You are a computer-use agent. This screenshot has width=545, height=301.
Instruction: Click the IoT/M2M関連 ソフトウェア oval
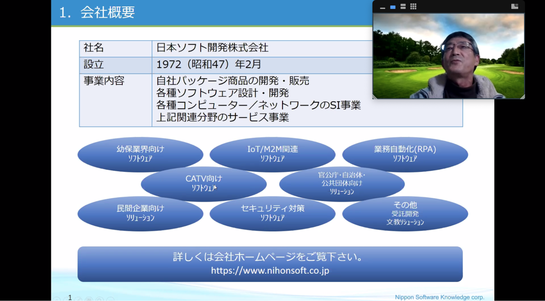coord(272,154)
